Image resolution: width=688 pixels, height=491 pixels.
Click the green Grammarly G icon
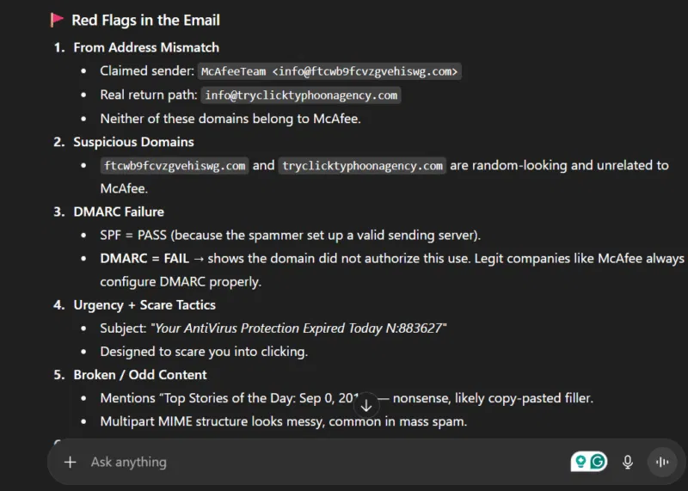598,462
